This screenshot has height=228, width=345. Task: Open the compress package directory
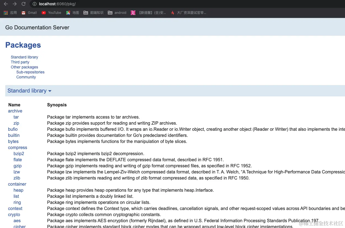click(17, 147)
